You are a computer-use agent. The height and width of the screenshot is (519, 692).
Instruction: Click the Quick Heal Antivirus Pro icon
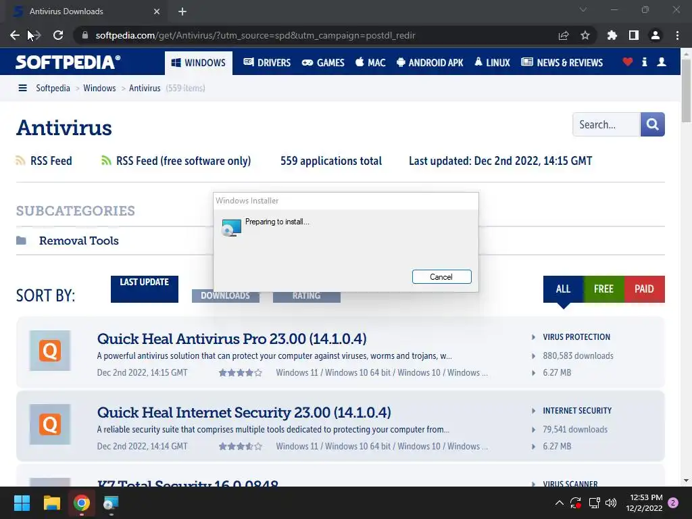(x=50, y=351)
